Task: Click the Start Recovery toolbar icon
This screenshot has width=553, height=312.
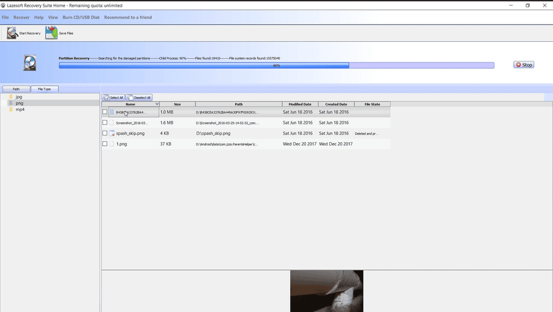Action: [x=12, y=32]
